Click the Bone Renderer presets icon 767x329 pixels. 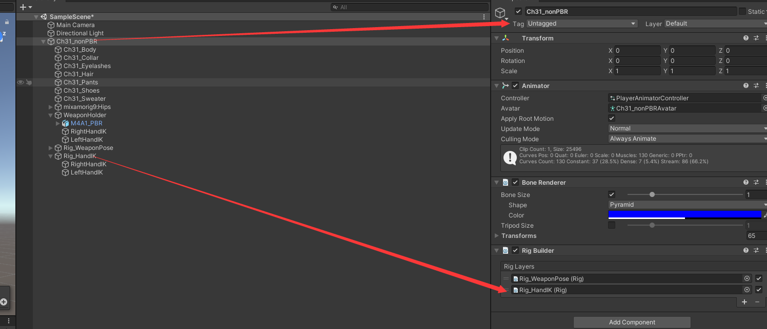pos(756,182)
